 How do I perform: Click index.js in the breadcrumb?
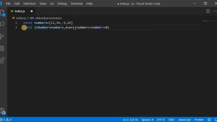(x=21, y=18)
